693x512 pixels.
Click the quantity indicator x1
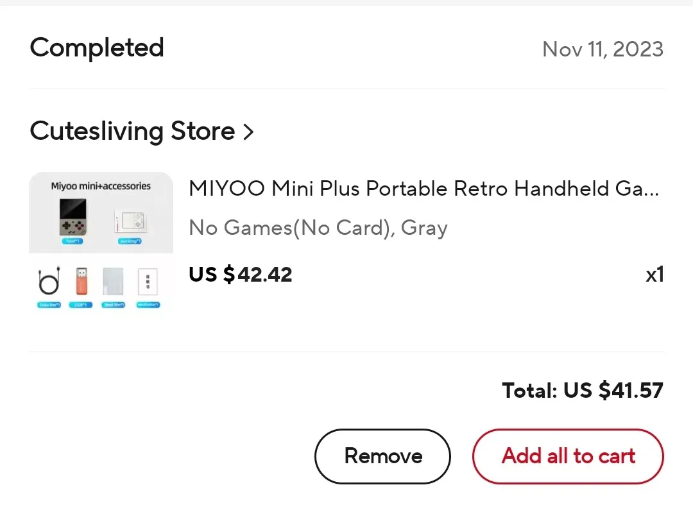[654, 275]
